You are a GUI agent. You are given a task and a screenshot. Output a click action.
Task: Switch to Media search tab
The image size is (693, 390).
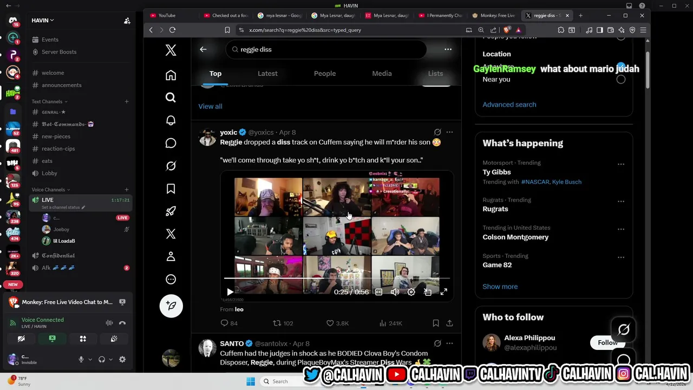point(382,74)
